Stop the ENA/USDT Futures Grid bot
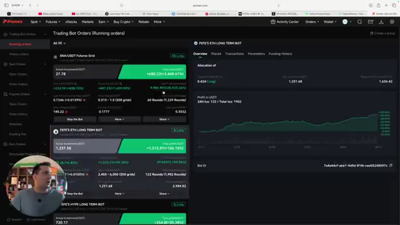 [75, 119]
